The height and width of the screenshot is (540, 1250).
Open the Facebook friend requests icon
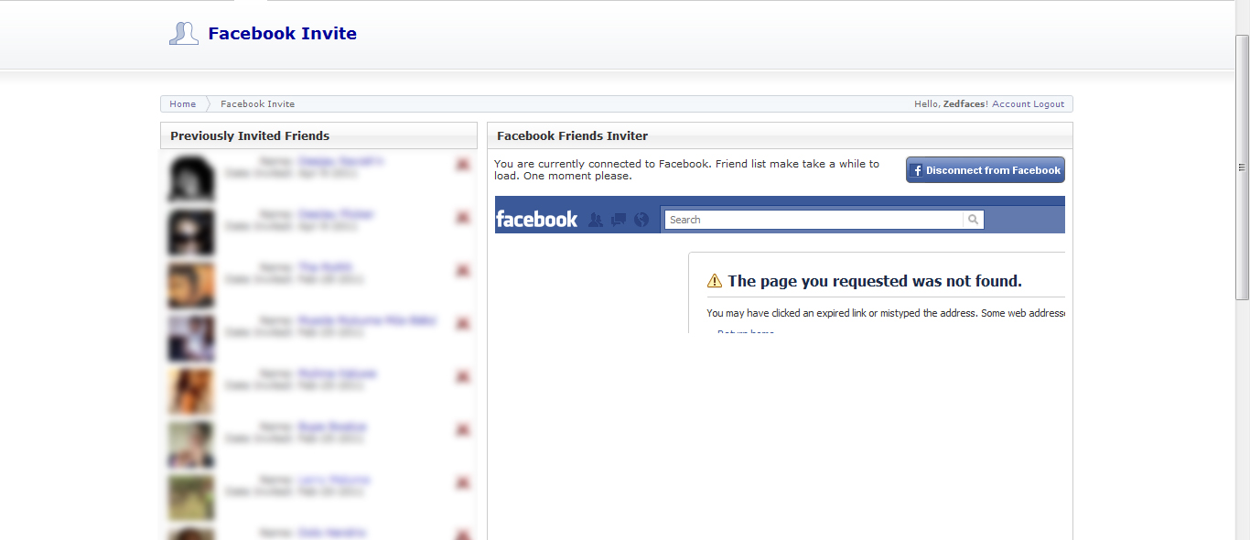point(596,220)
